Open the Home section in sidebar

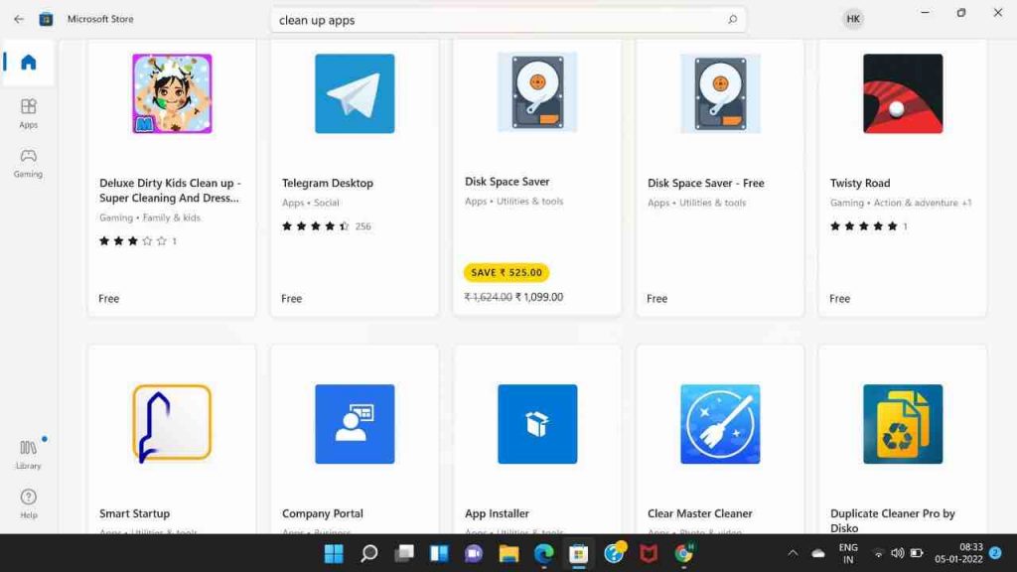[28, 63]
